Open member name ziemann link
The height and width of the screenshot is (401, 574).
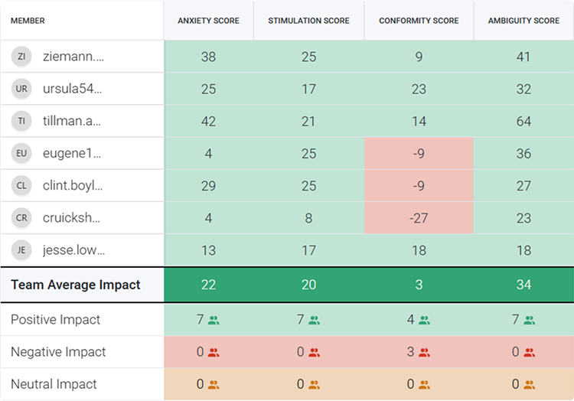tap(73, 57)
